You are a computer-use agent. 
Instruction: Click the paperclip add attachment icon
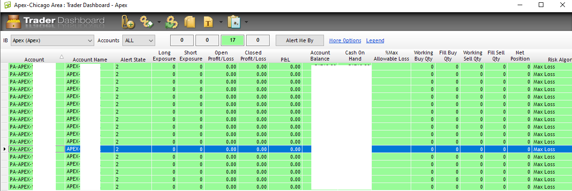[128, 22]
